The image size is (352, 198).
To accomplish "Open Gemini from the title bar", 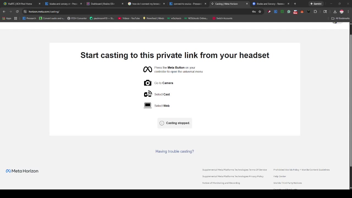I will (316, 4).
